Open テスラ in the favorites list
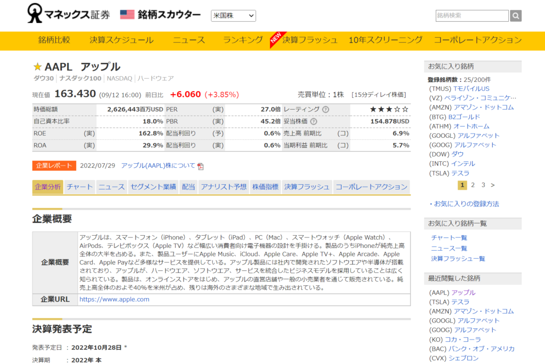The width and height of the screenshot is (545, 364). 460,173
